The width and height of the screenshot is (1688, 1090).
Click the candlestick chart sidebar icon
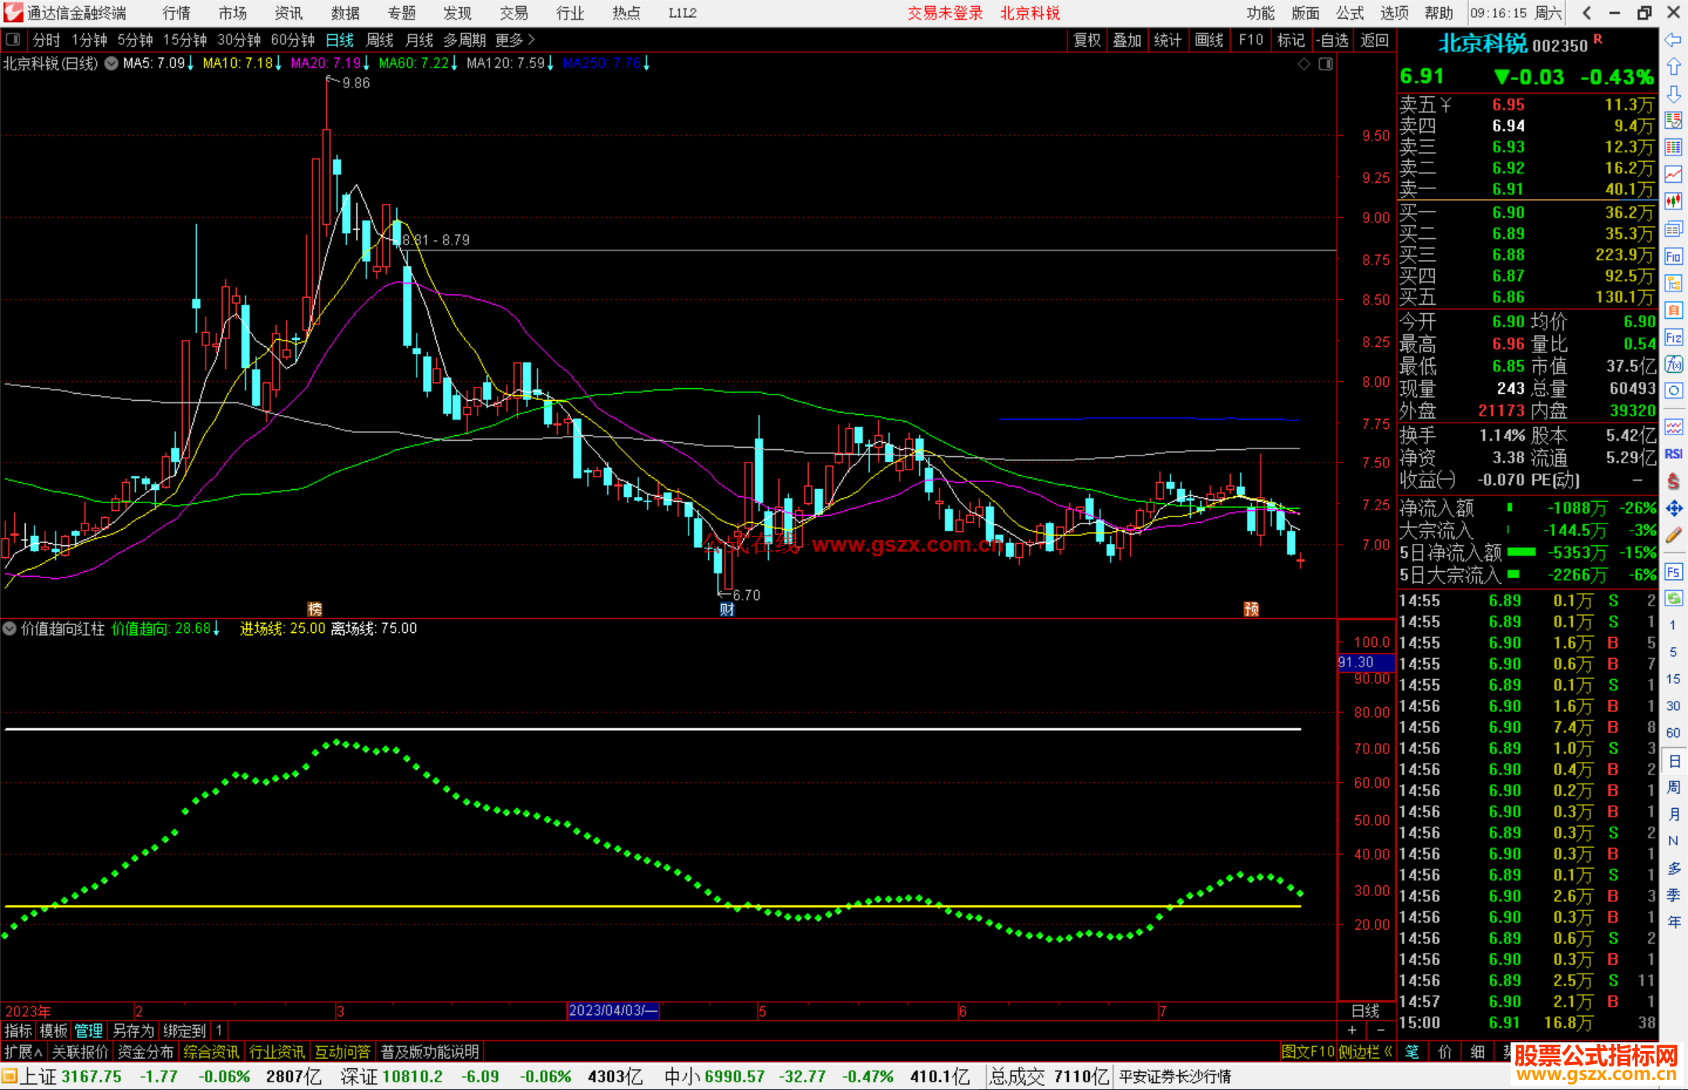click(1673, 201)
